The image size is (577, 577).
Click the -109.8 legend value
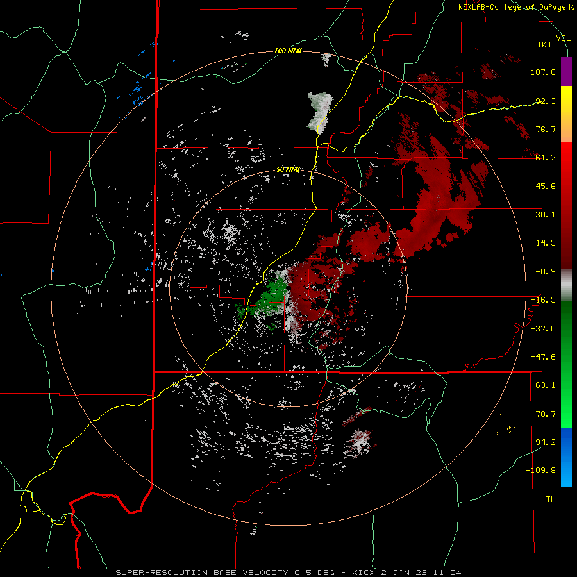point(540,471)
